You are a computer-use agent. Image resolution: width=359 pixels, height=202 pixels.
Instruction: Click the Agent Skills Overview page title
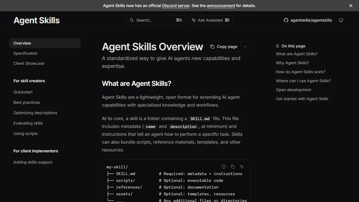(153, 47)
